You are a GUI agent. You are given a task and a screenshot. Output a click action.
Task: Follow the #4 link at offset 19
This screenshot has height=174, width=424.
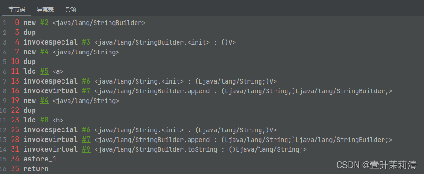pyautogui.click(x=44, y=101)
